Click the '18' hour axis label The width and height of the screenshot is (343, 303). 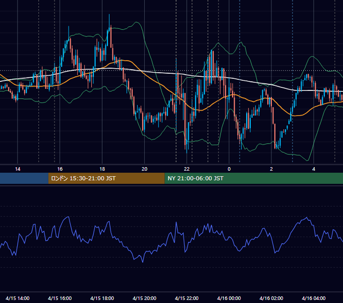pyautogui.click(x=102, y=169)
